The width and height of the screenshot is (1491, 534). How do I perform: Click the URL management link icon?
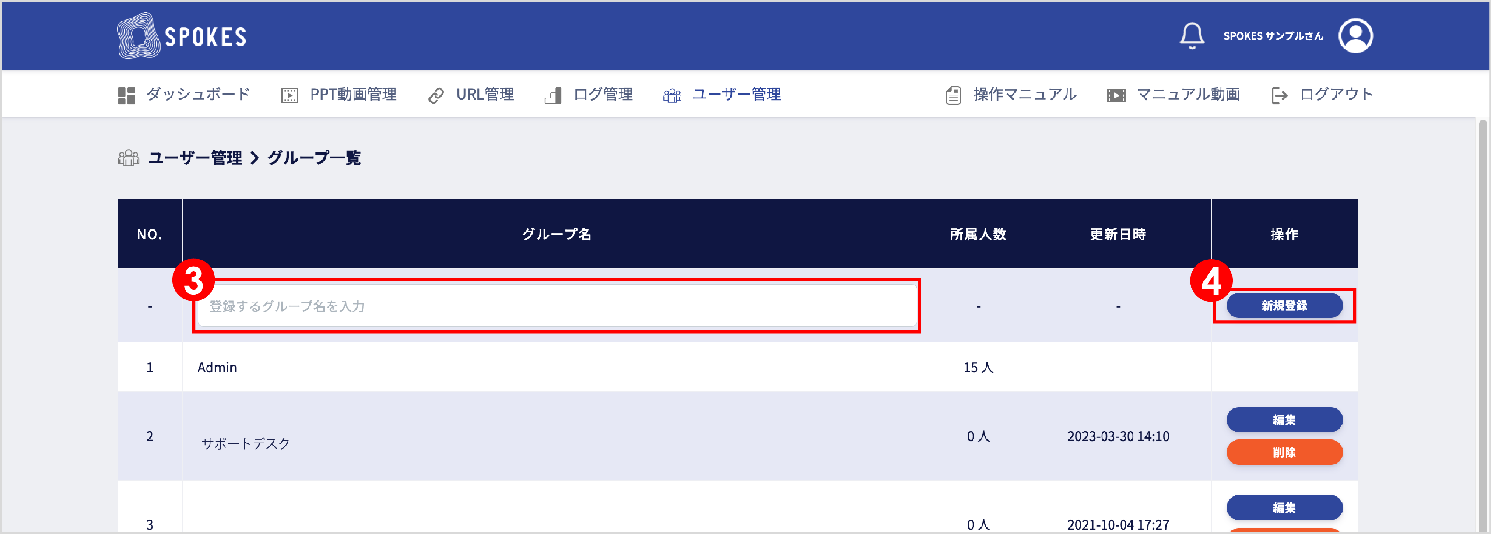point(436,95)
